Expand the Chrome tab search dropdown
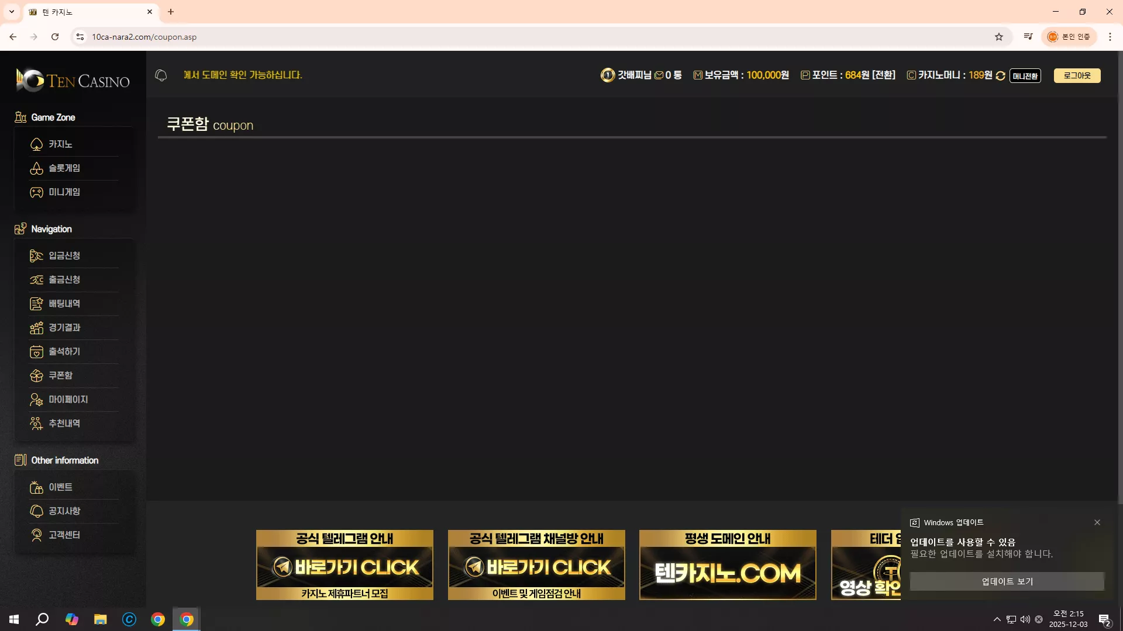Screen dimensions: 1123x631 tap(12, 12)
